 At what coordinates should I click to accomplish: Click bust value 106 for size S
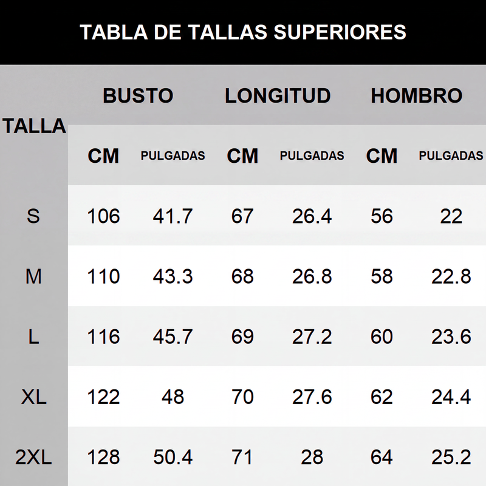pyautogui.click(x=103, y=216)
